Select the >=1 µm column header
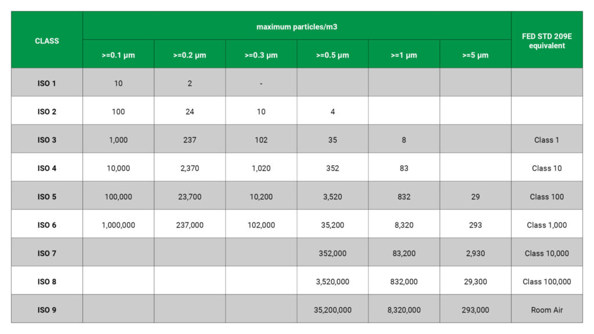Screen dimensions: 594x334 404,54
